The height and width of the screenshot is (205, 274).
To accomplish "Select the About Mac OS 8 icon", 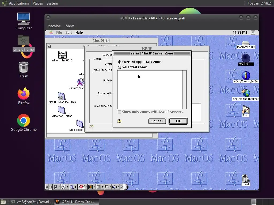I will [62, 56].
